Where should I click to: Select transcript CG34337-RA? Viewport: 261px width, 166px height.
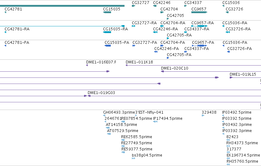pos(197,29)
